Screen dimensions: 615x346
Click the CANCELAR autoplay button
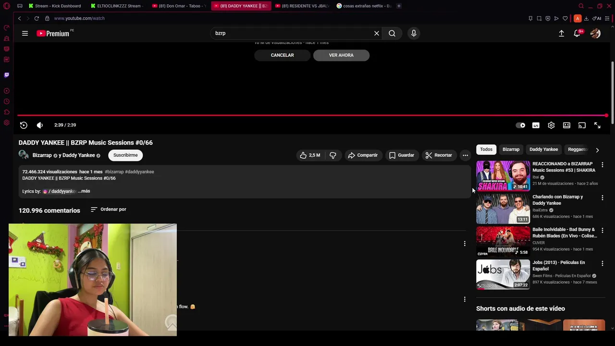[x=282, y=55]
